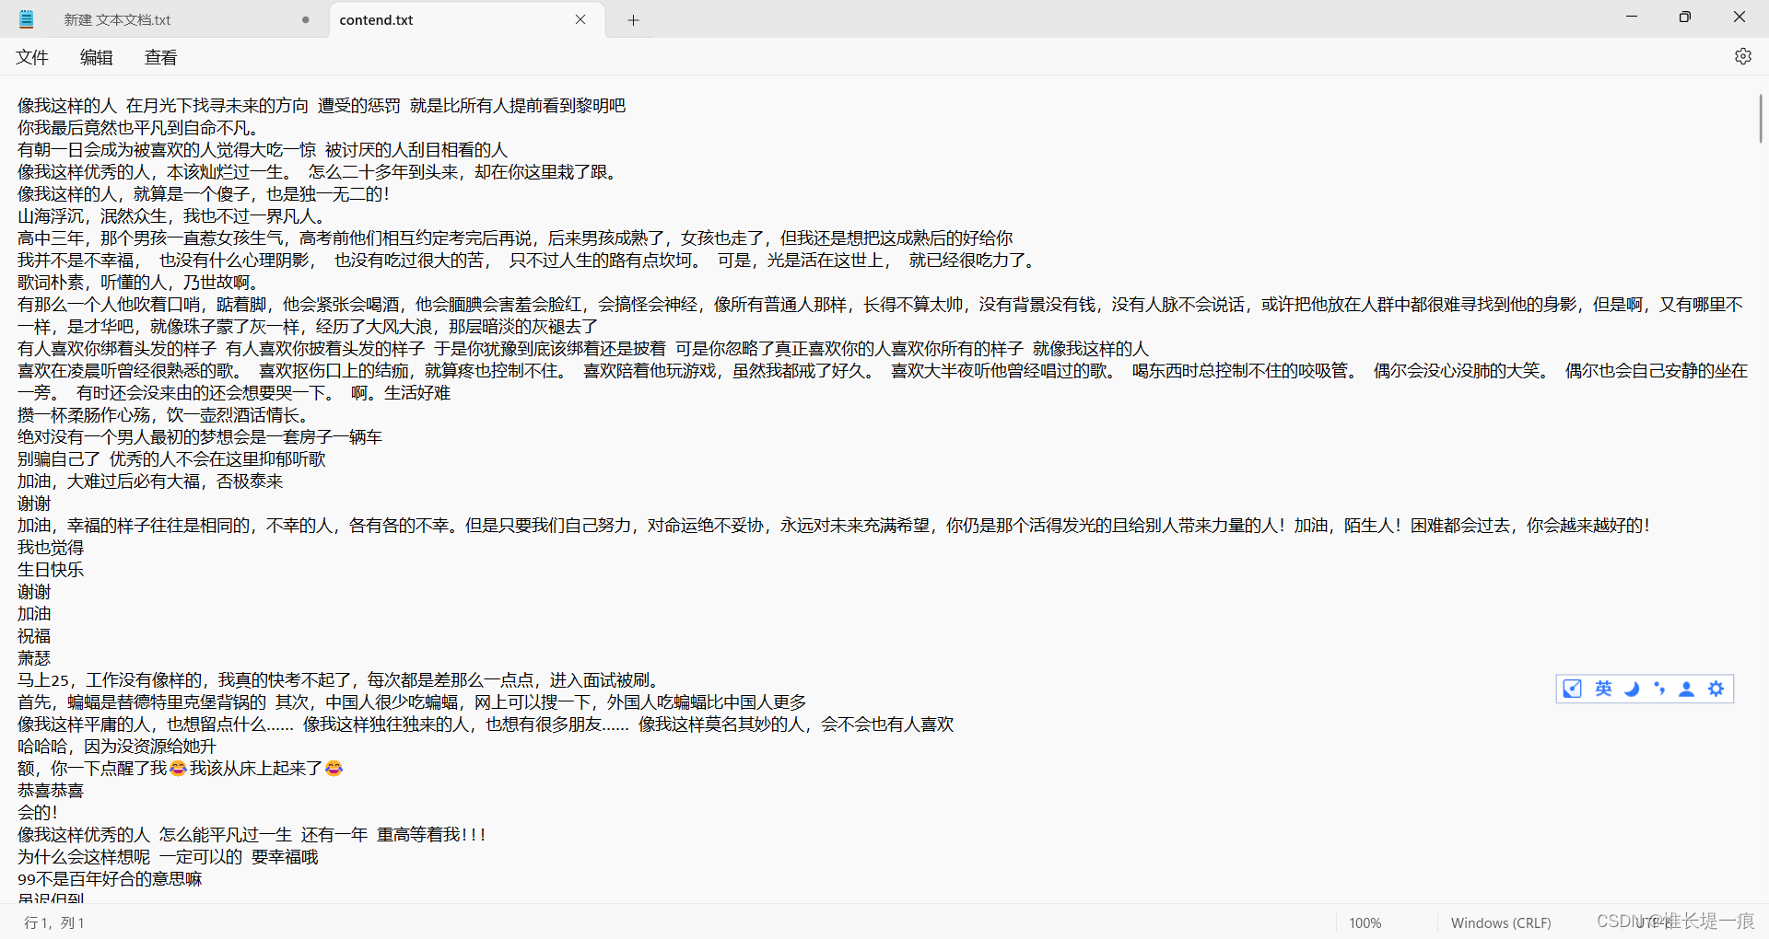Viewport: 1769px width, 939px height.
Task: Add a new tab with plus button
Action: pos(633,20)
